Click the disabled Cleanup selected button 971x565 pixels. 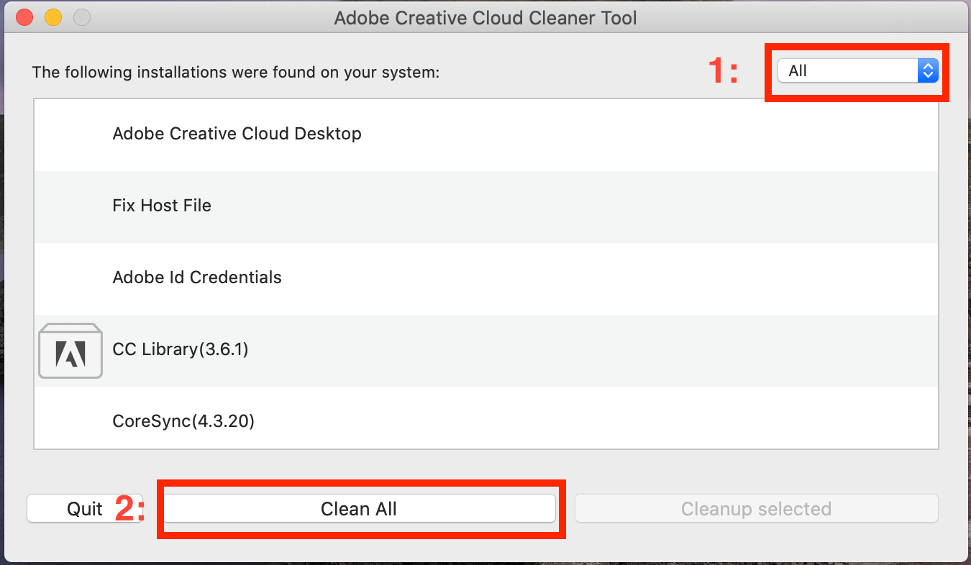coord(756,509)
